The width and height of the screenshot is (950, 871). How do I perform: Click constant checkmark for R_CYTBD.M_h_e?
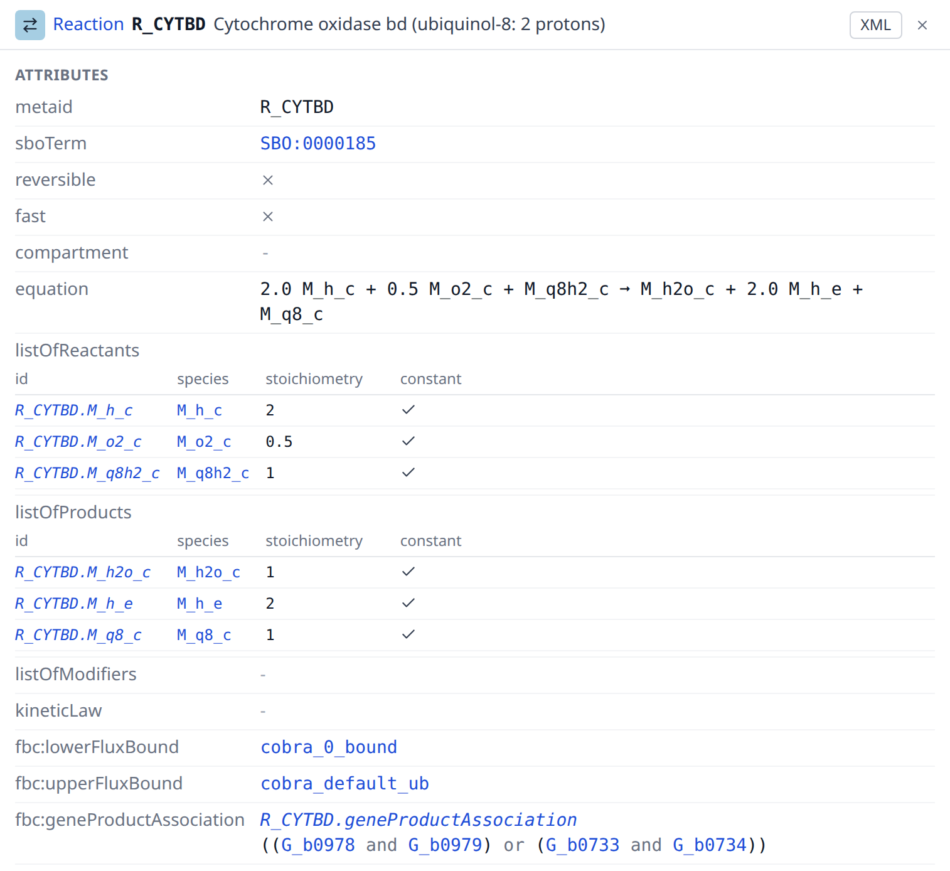point(408,603)
